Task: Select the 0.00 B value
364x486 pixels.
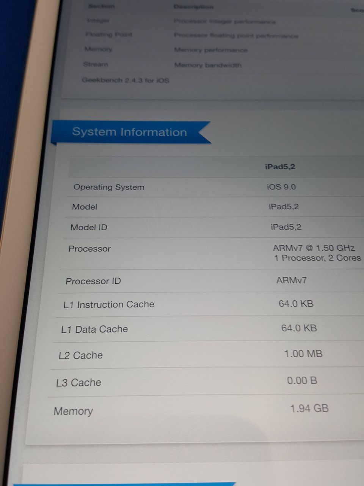Action: tap(302, 380)
